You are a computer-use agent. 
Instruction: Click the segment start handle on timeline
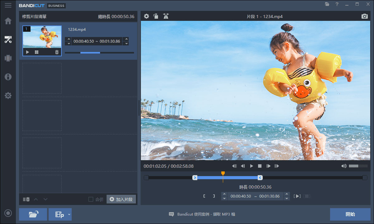tap(195, 178)
